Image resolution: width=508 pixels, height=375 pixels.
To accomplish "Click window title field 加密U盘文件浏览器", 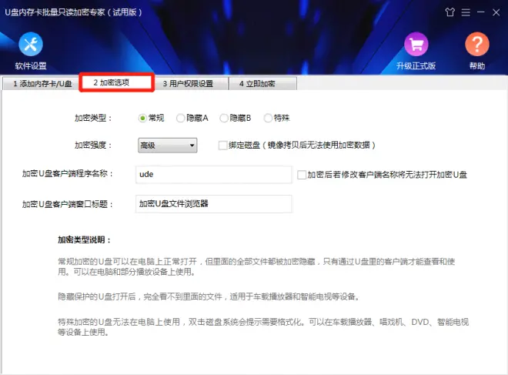I will coord(213,204).
